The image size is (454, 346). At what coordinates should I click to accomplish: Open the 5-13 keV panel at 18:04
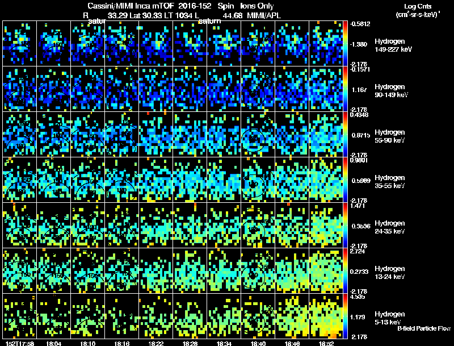pos(53,316)
